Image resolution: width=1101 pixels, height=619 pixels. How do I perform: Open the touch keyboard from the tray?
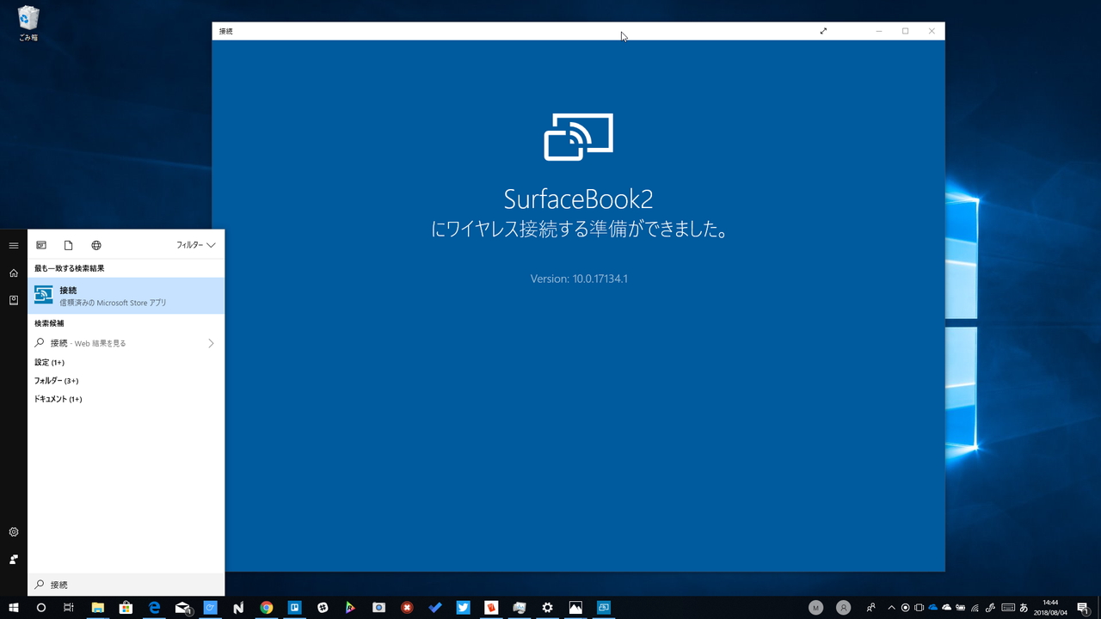(x=1007, y=608)
